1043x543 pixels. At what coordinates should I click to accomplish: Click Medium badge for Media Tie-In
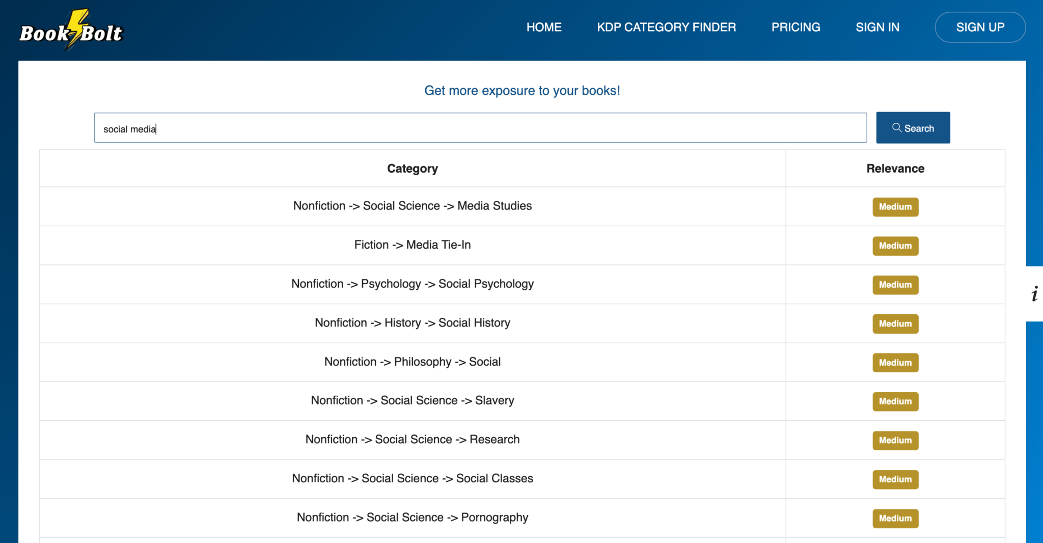[895, 246]
